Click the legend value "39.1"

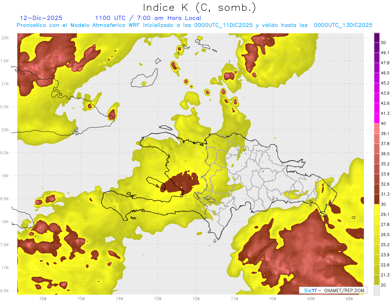point(385,133)
